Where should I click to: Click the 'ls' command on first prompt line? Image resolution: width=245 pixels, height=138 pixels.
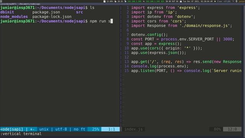click(x=92, y=8)
